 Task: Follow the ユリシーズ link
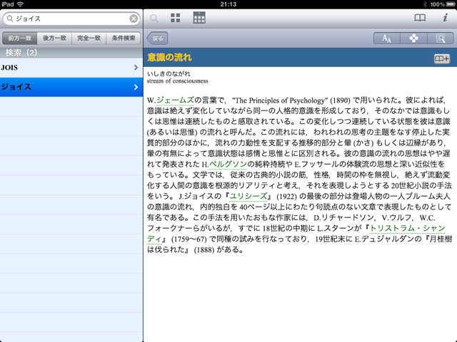tap(248, 197)
